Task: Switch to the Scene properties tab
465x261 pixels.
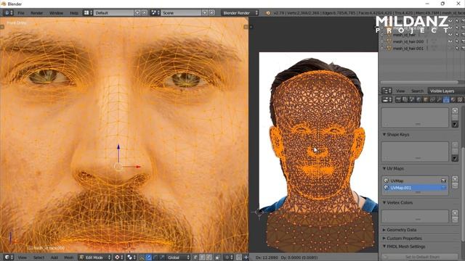Action: click(412, 100)
